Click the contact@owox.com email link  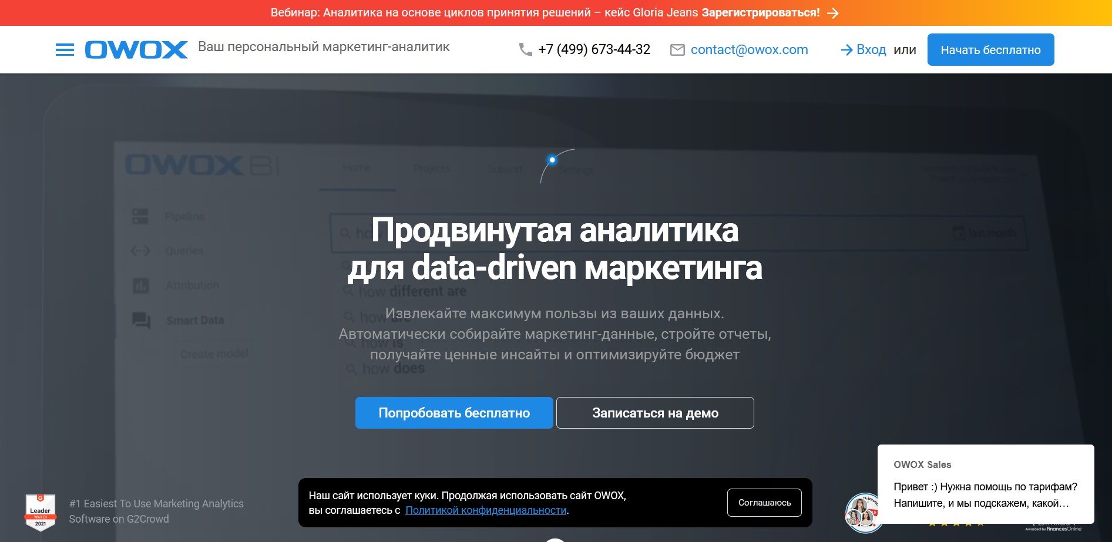click(x=749, y=50)
